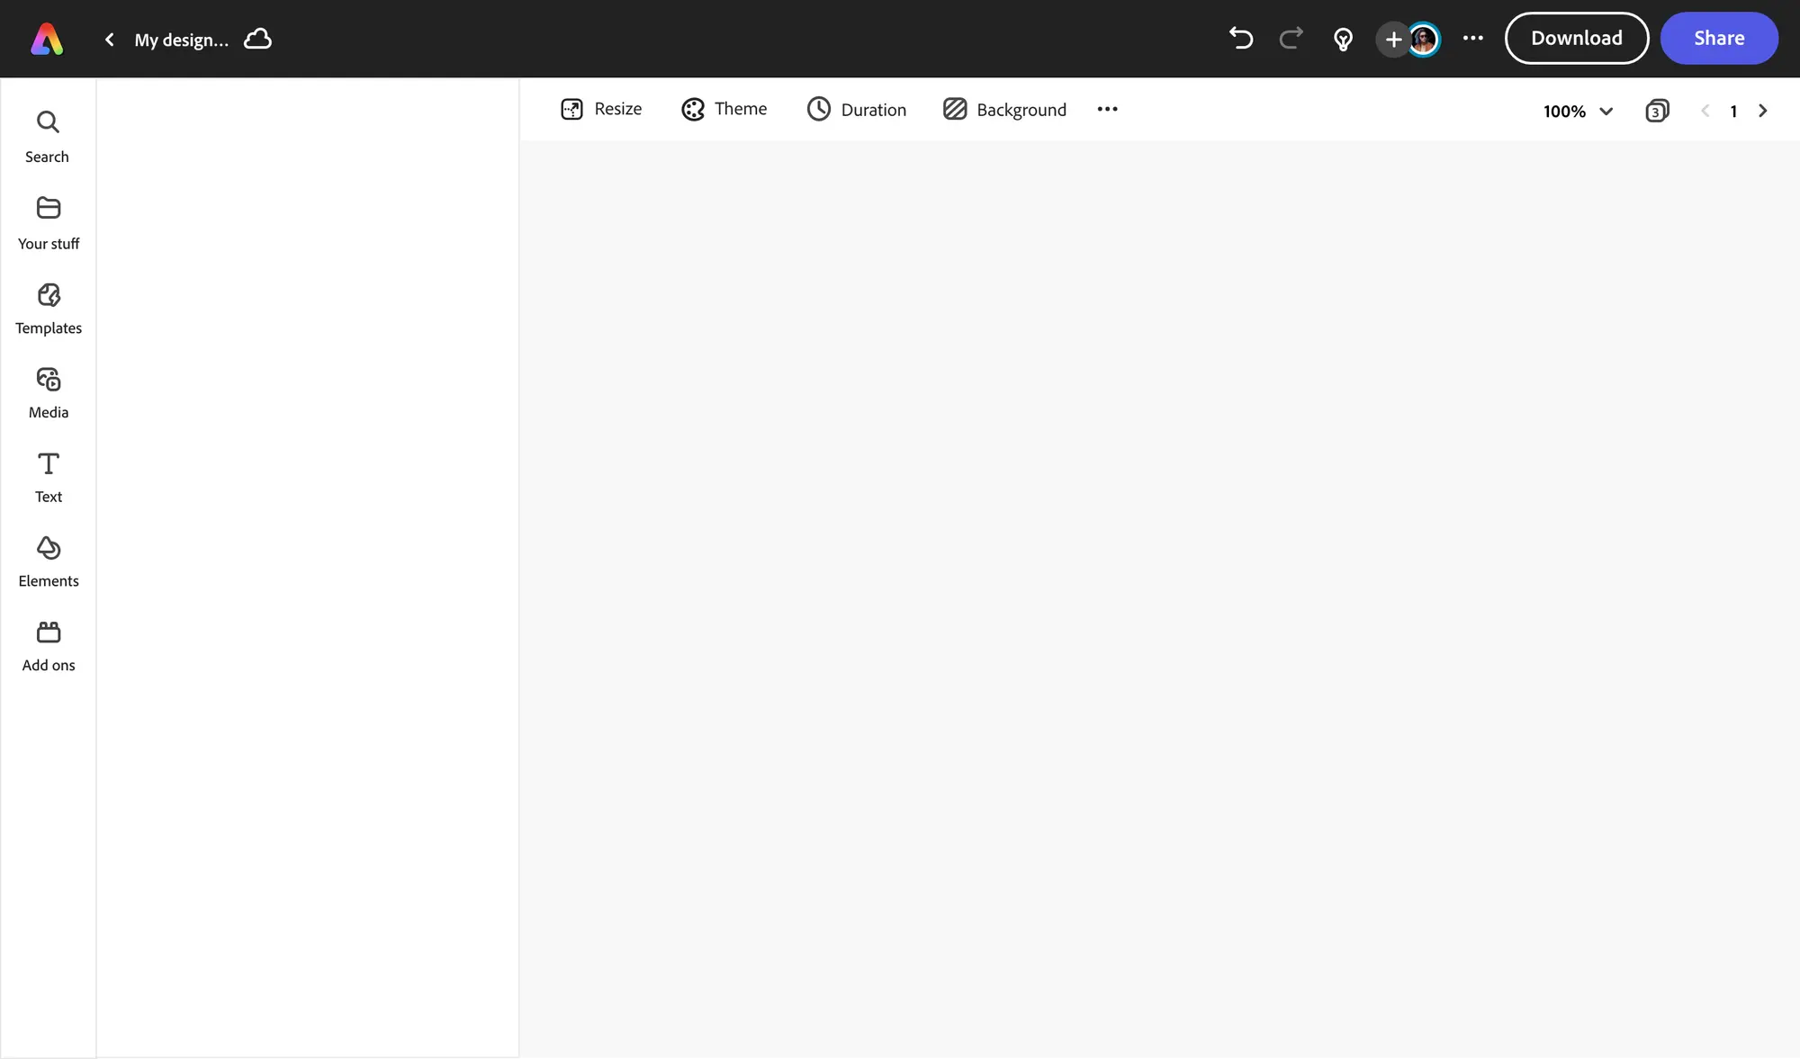The image size is (1800, 1059).
Task: Open more toolbar options ellipsis
Action: coord(1107,109)
